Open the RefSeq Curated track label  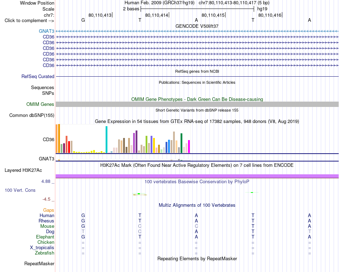tap(38, 77)
